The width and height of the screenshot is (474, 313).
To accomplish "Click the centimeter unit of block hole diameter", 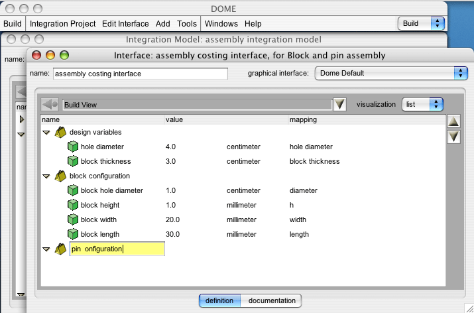I will pos(243,190).
